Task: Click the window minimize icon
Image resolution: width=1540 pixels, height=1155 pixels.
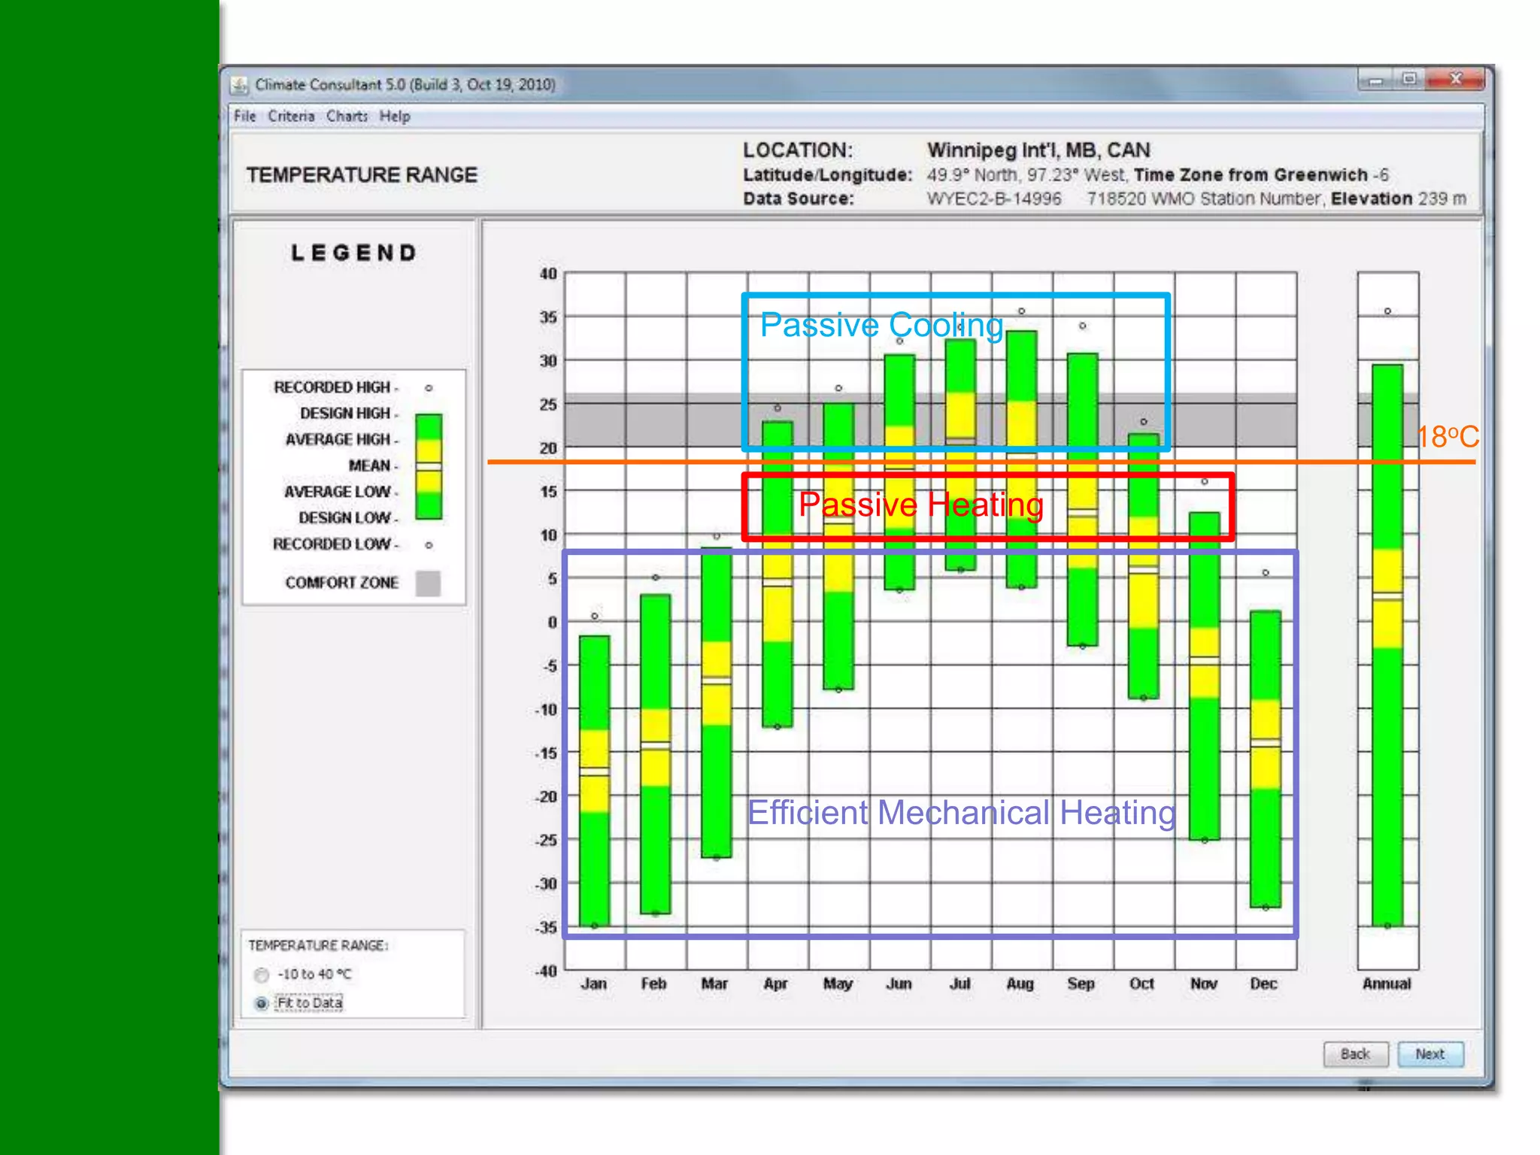Action: point(1375,80)
